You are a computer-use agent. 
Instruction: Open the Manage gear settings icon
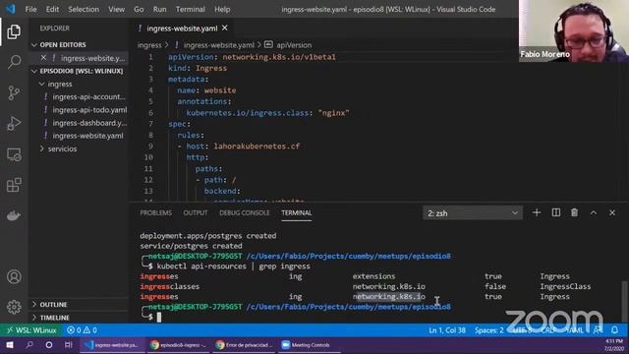click(x=14, y=307)
